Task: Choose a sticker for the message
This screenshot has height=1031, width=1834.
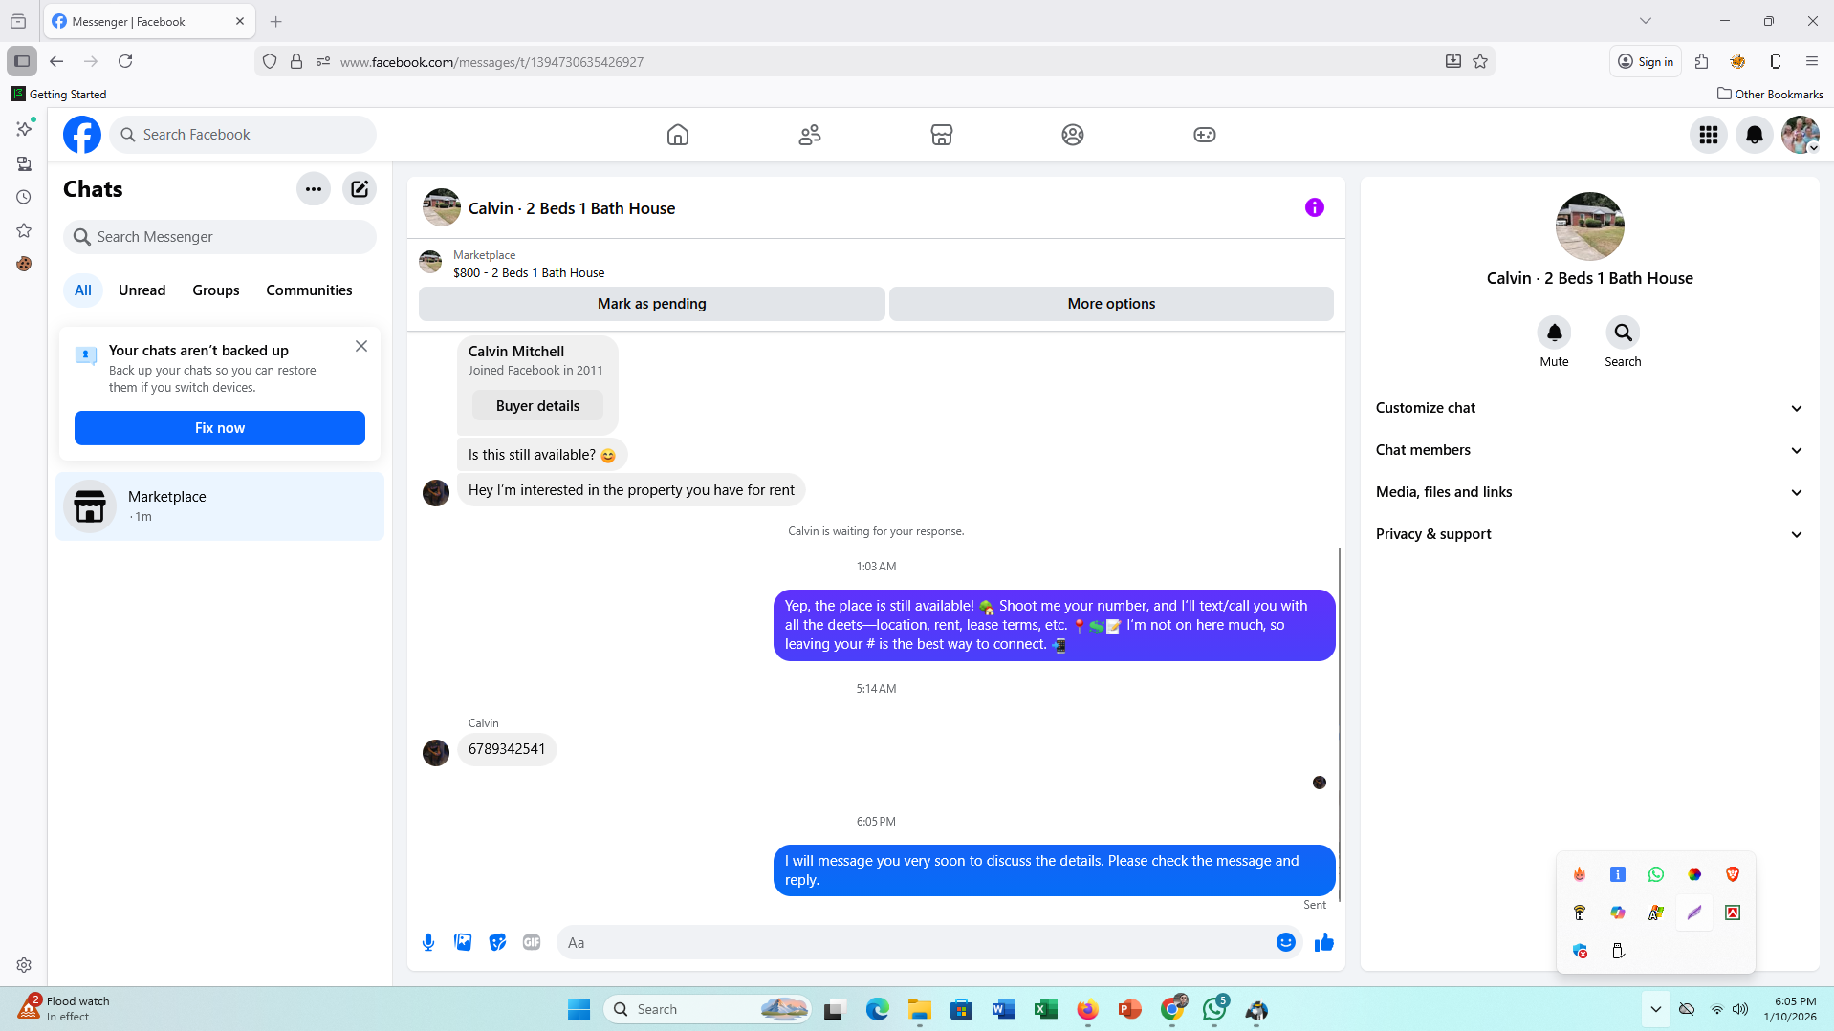Action: [x=497, y=942]
